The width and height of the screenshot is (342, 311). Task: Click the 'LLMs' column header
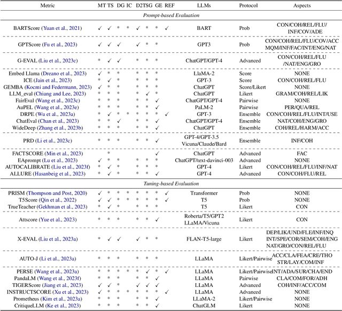[x=204, y=5]
